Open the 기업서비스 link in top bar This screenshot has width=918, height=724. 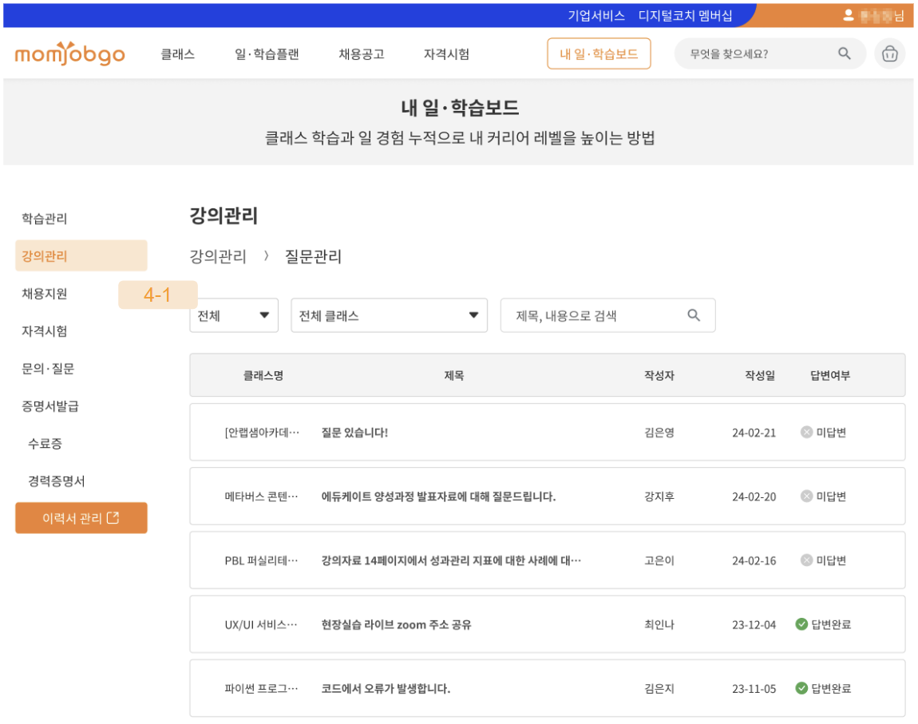[x=596, y=15]
